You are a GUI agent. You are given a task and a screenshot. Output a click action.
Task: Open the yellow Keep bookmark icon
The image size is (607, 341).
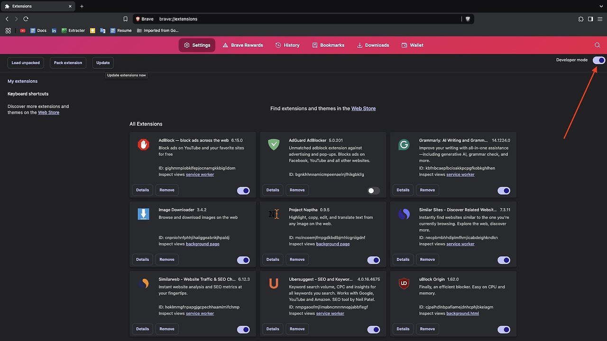(92, 30)
